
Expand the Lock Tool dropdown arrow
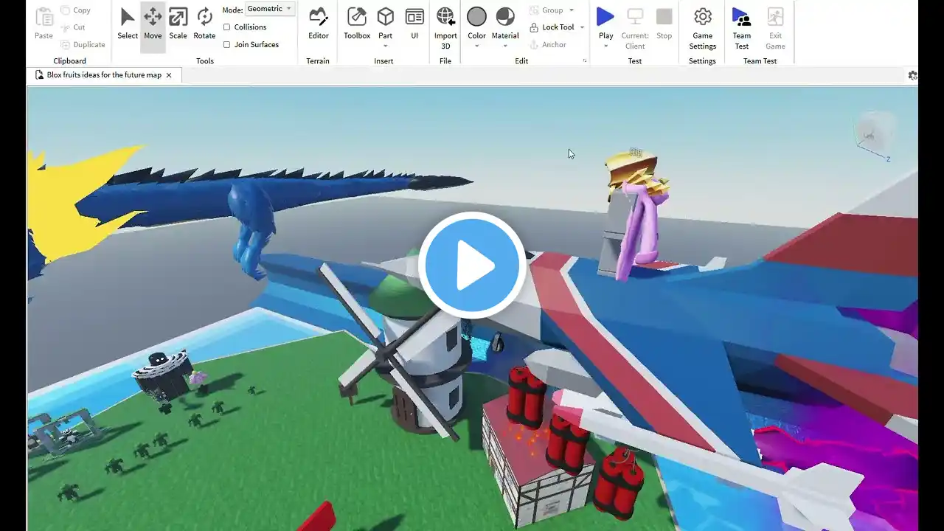point(582,27)
